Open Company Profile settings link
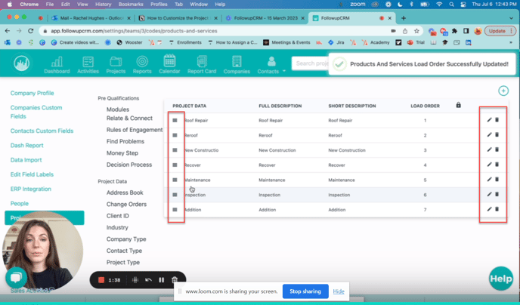 tap(32, 93)
